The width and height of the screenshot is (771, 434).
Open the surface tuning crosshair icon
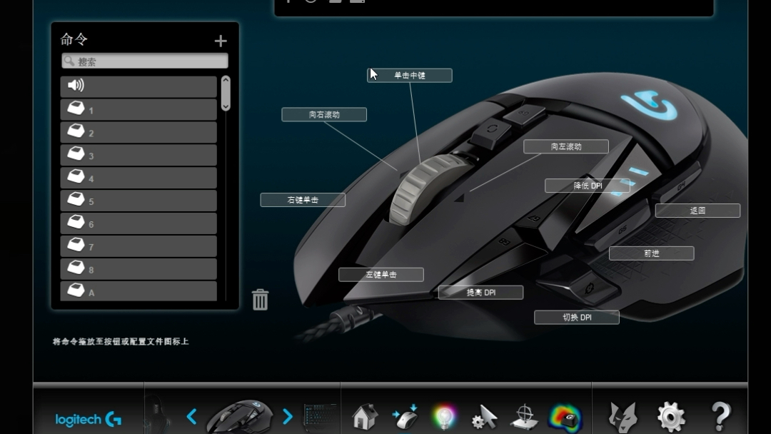coord(524,418)
